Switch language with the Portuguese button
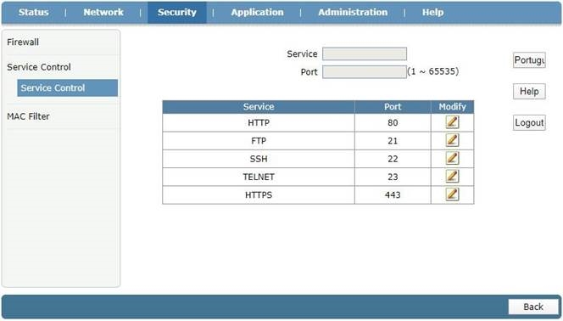Viewport: 563px width, 321px height. click(529, 60)
